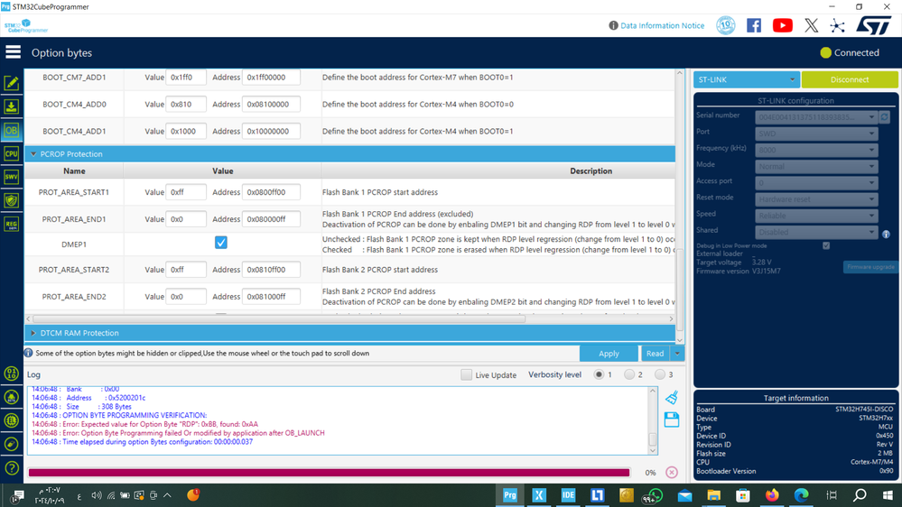Click the Read option bytes button
This screenshot has height=507, width=902.
[656, 354]
